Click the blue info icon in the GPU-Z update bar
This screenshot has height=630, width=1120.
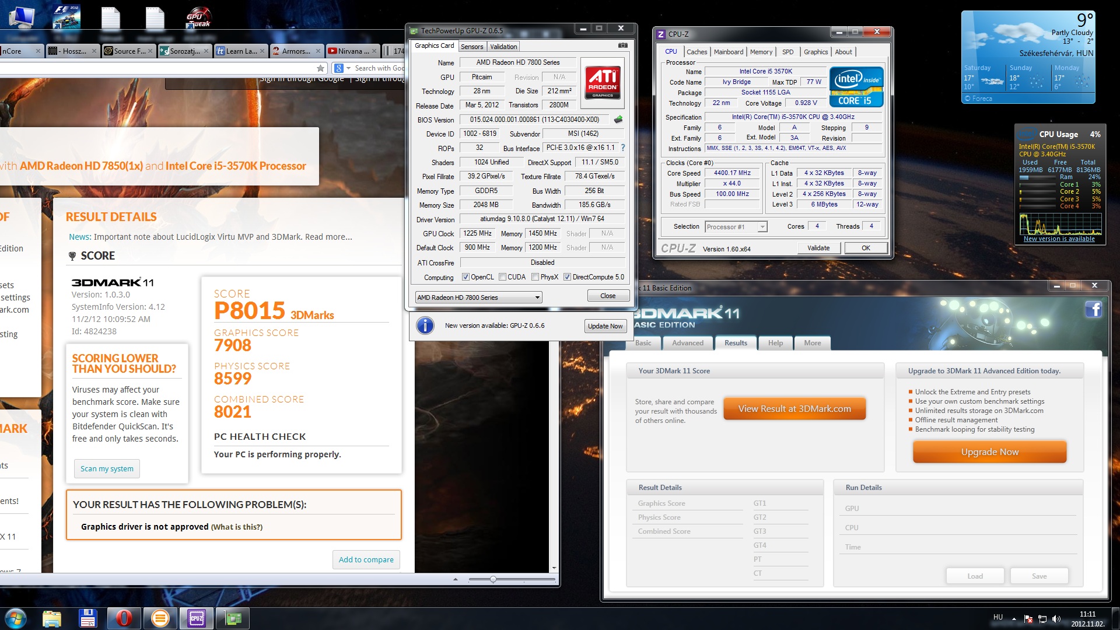click(x=425, y=325)
